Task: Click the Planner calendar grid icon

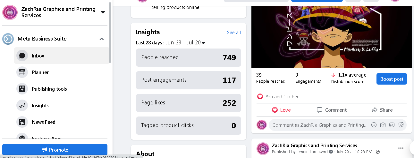Action: point(22,72)
